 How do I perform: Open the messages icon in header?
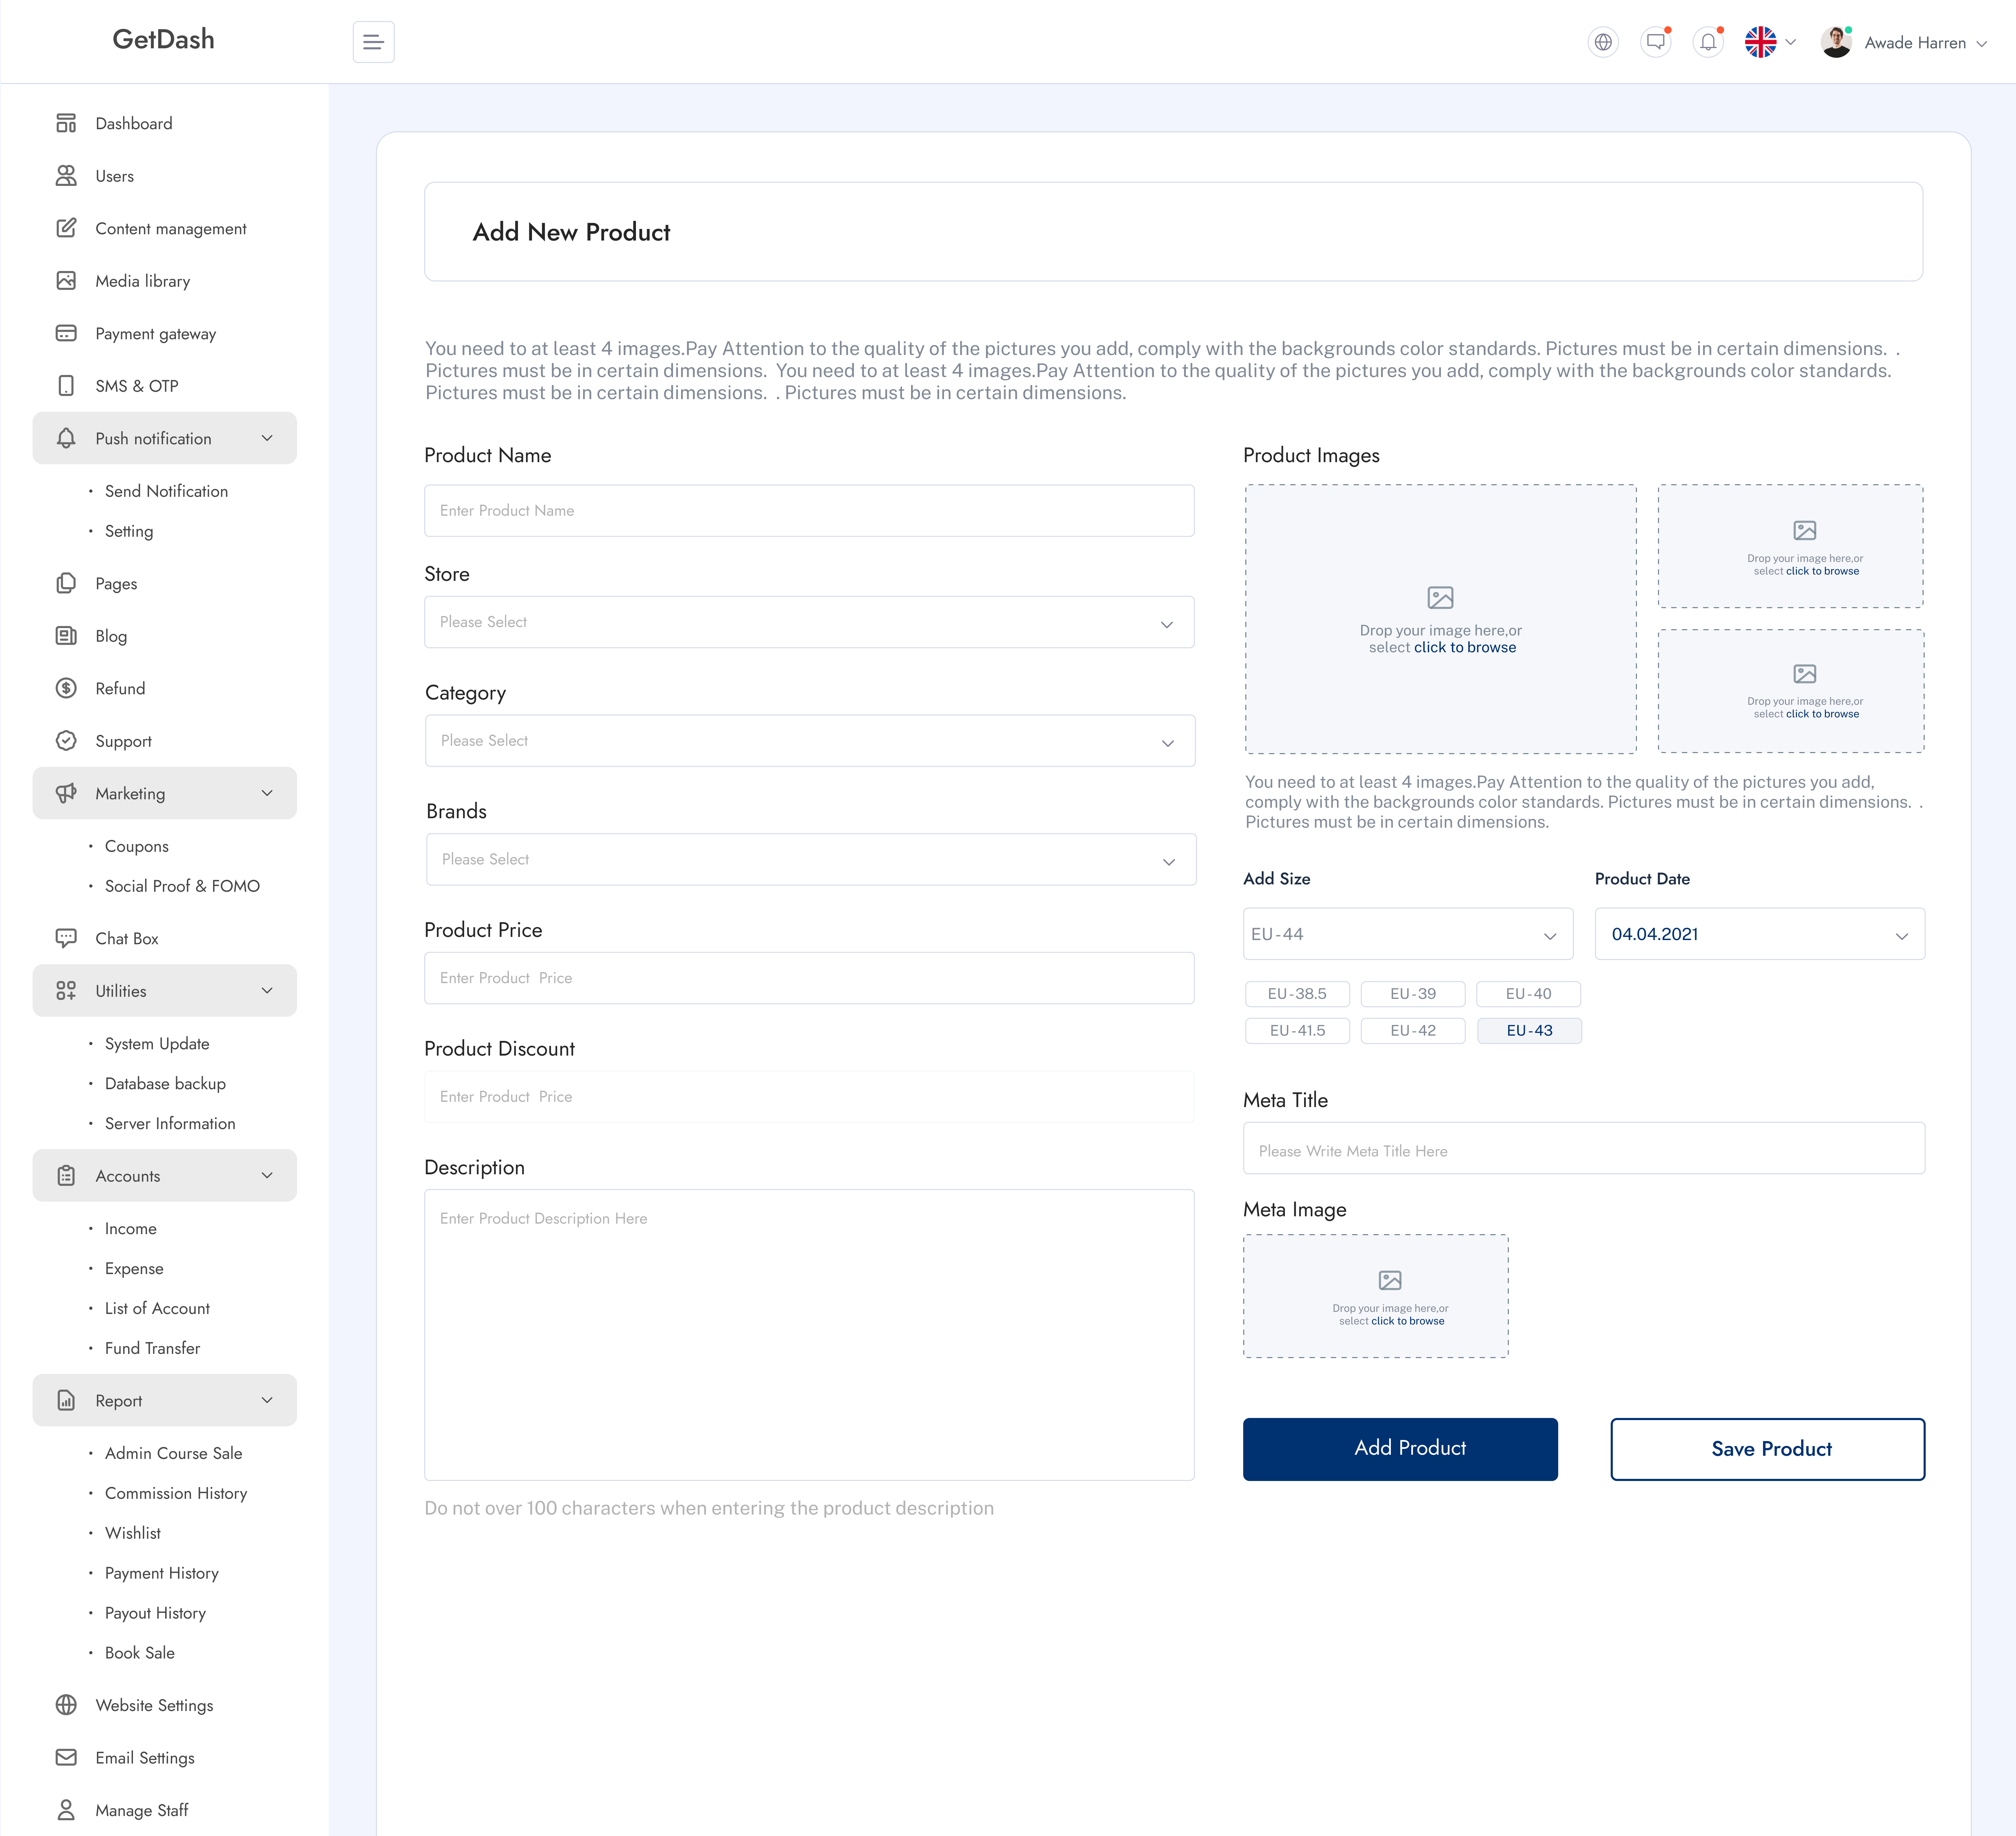pos(1656,42)
